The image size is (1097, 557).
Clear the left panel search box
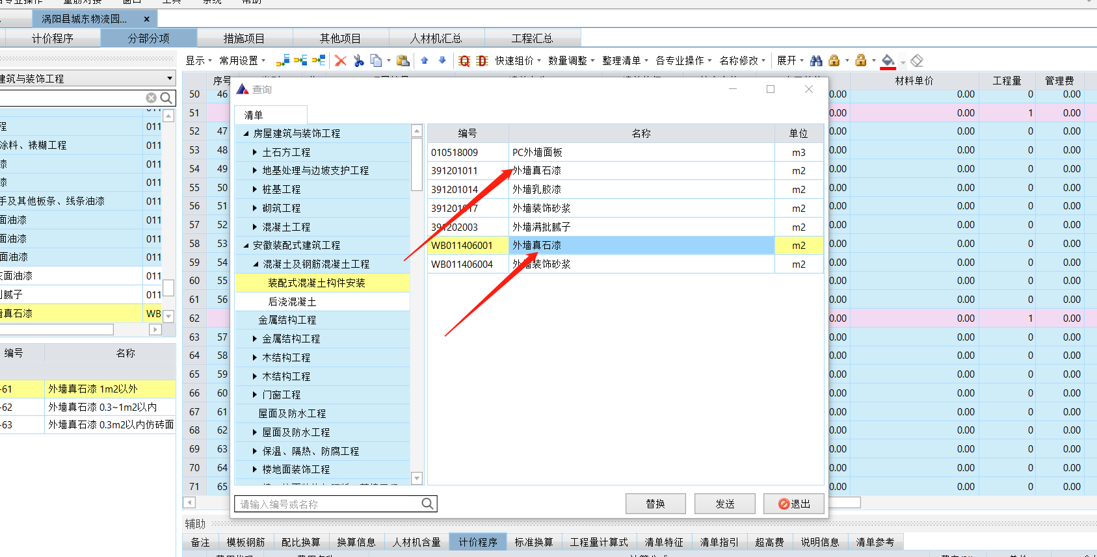[x=151, y=97]
